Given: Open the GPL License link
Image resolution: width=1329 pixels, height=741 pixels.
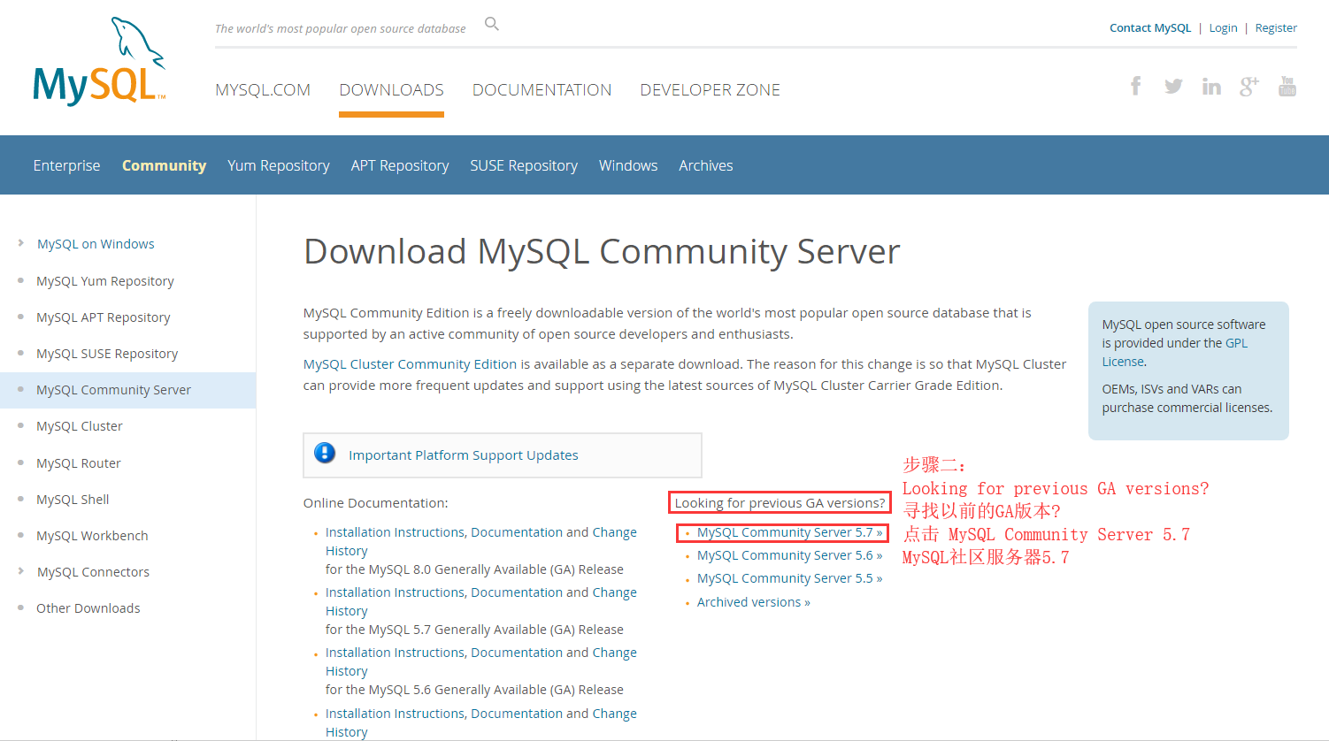Looking at the screenshot, I should pyautogui.click(x=1237, y=342).
